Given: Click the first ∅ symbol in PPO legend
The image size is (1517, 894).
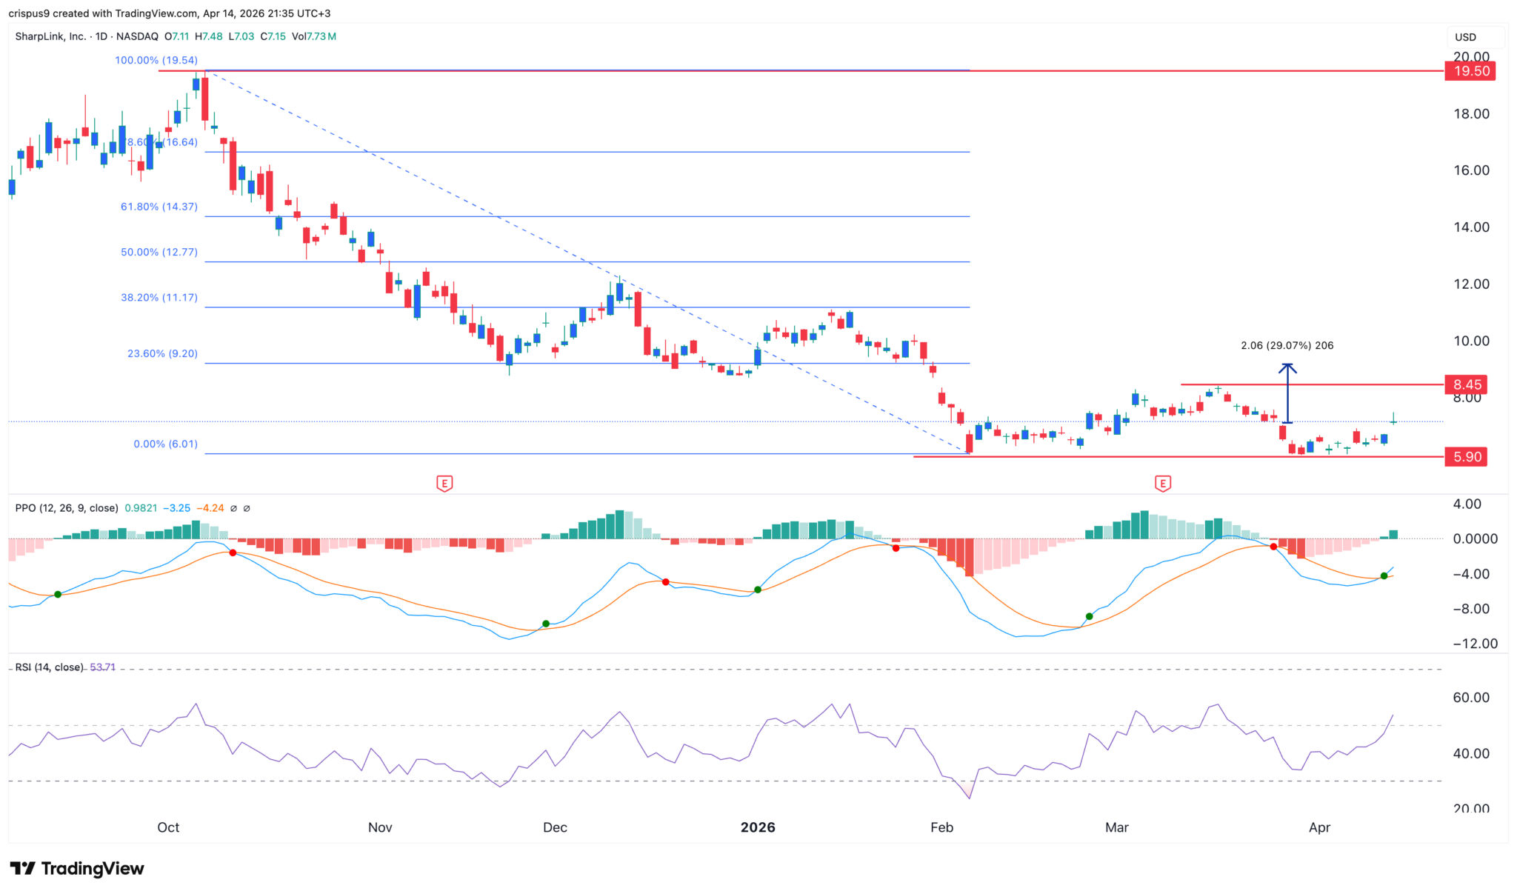Looking at the screenshot, I should 234,508.
